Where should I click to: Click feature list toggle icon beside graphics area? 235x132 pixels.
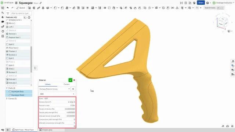point(35,68)
